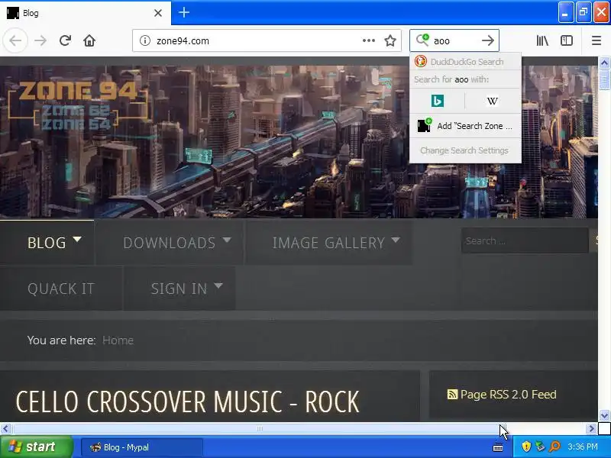611x458 pixels.
Task: Click the horizontal scrollbar thumb
Action: 259,429
